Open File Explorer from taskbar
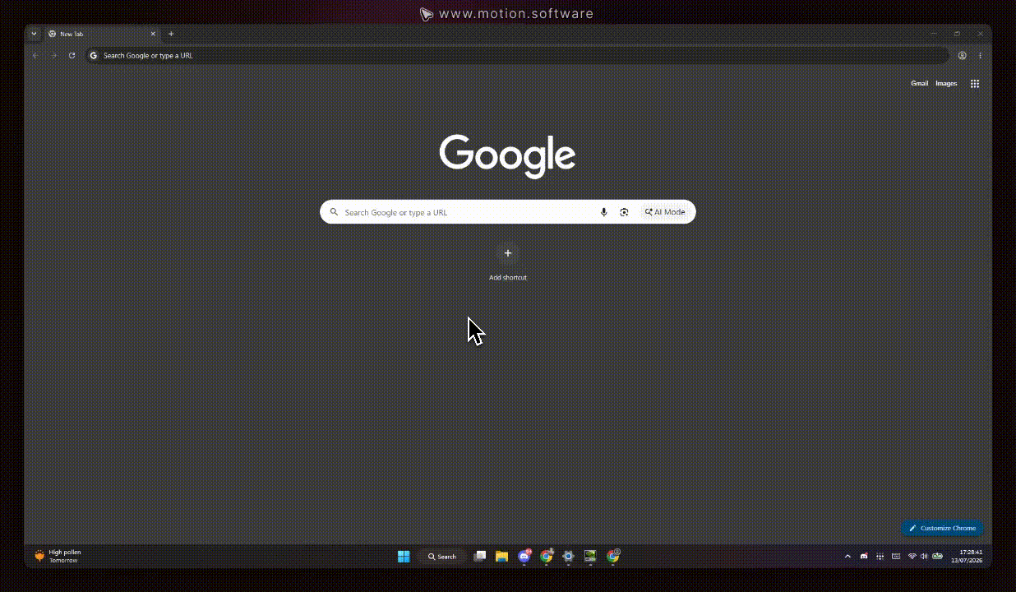 (501, 557)
